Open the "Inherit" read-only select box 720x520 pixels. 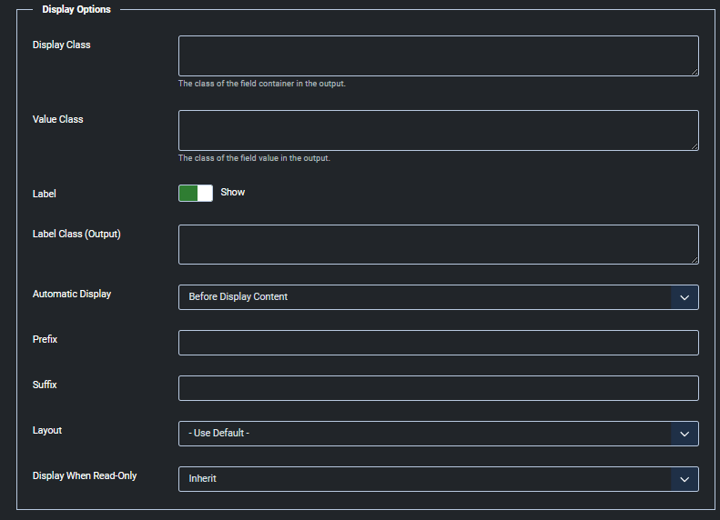pyautogui.click(x=424, y=479)
